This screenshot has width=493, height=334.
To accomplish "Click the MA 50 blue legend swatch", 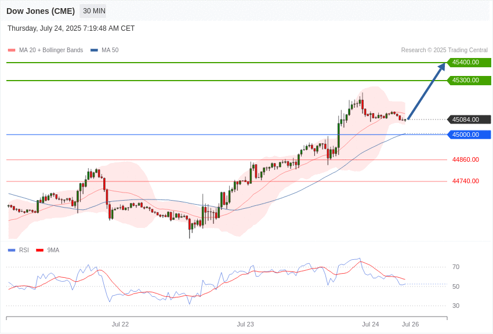I will (94, 50).
